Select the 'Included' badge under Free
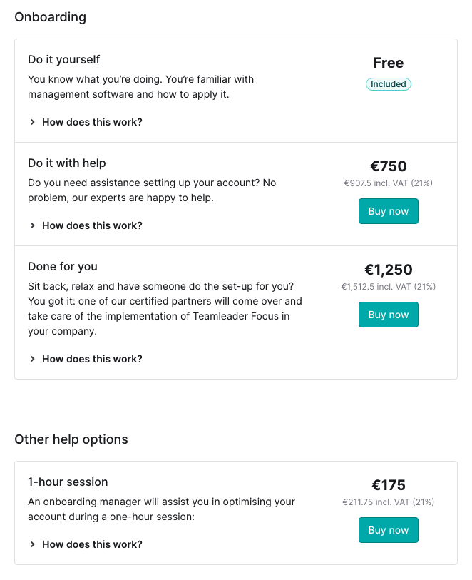Screen dimensions: 472x580 (x=388, y=84)
